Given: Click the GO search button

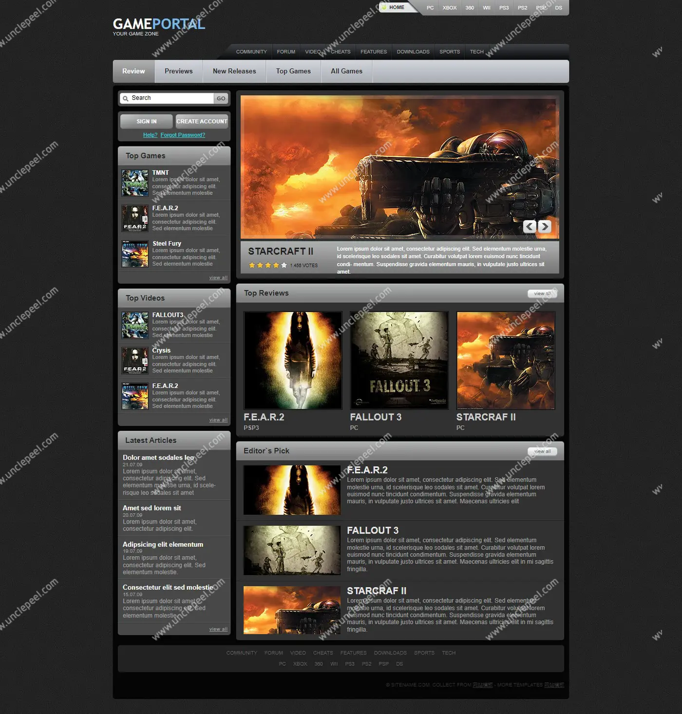Looking at the screenshot, I should (x=221, y=98).
